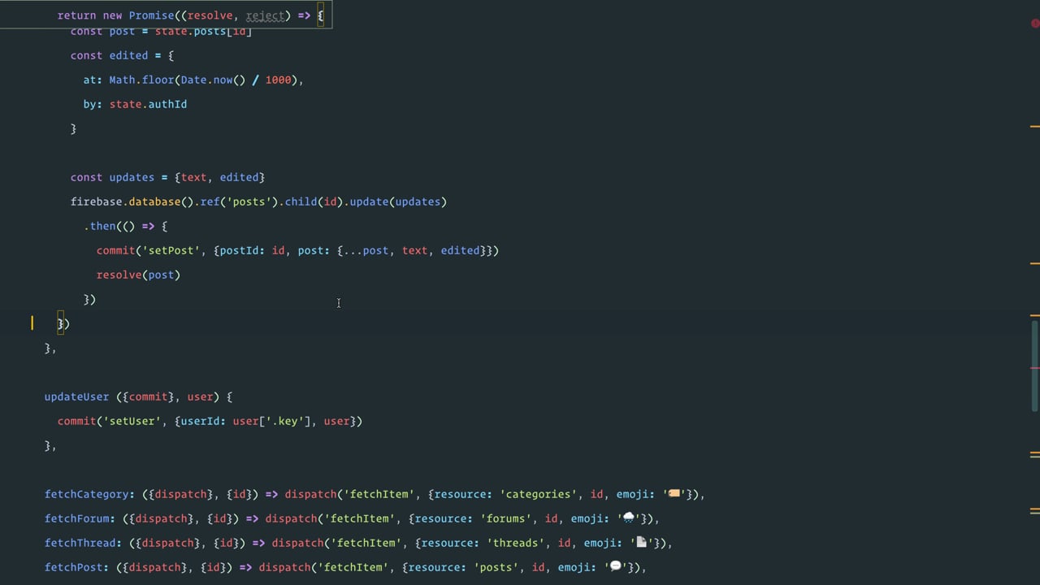Viewport: 1040px width, 585px height.
Task: Click the closing brace at the cursor line
Action: tap(61, 323)
